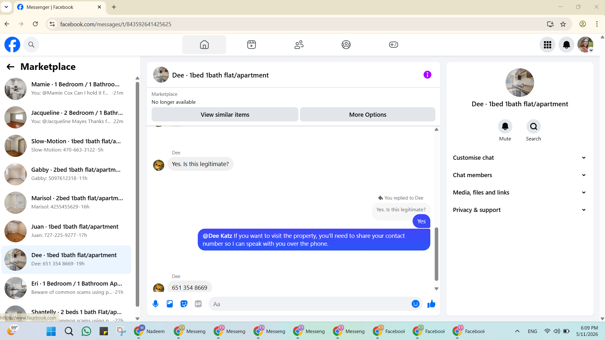605x340 pixels.
Task: Open WhatsApp from the taskbar
Action: tap(86, 331)
